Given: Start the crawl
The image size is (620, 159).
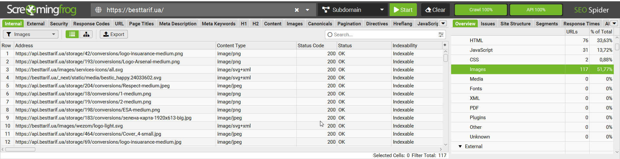Looking at the screenshot, I should click(x=403, y=10).
